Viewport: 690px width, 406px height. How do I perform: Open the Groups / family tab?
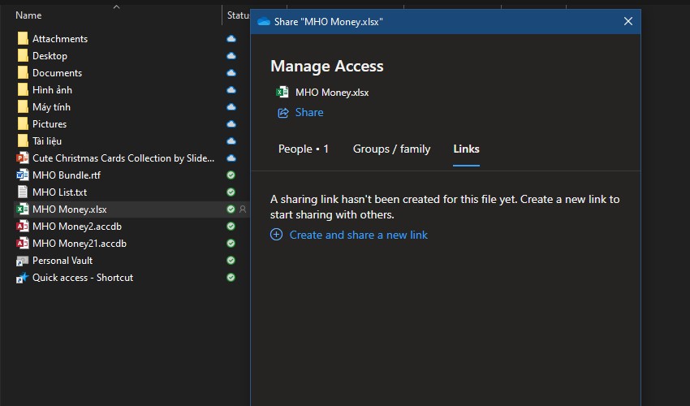[x=391, y=149]
